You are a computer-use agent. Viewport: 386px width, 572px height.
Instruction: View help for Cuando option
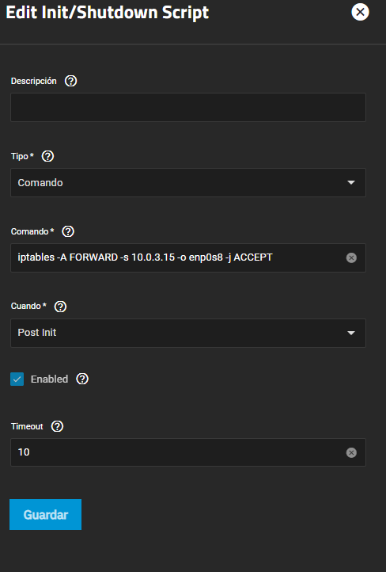60,307
